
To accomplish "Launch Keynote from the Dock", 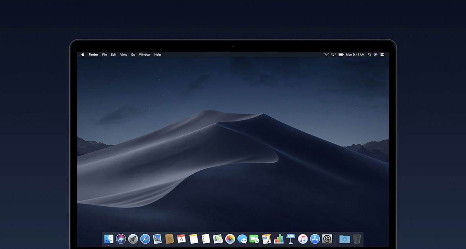I will [291, 239].
